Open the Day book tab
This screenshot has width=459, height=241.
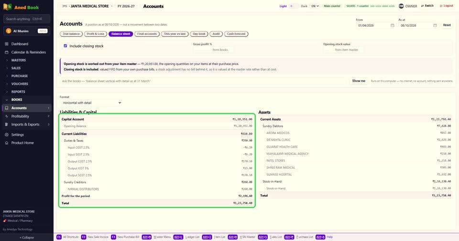coord(199,34)
